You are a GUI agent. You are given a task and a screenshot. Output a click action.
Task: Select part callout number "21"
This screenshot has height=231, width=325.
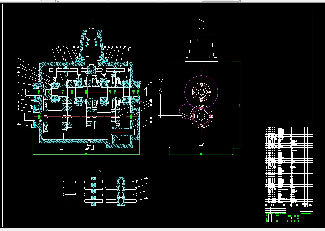(78, 47)
